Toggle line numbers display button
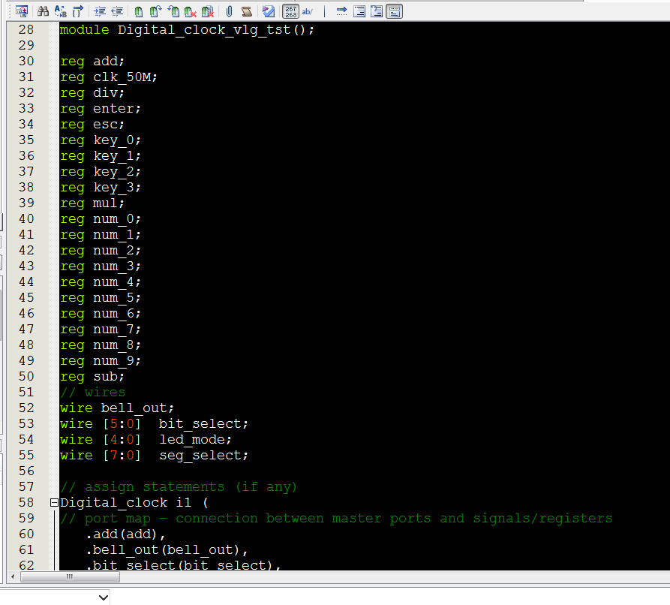The width and height of the screenshot is (670, 605). 290,11
